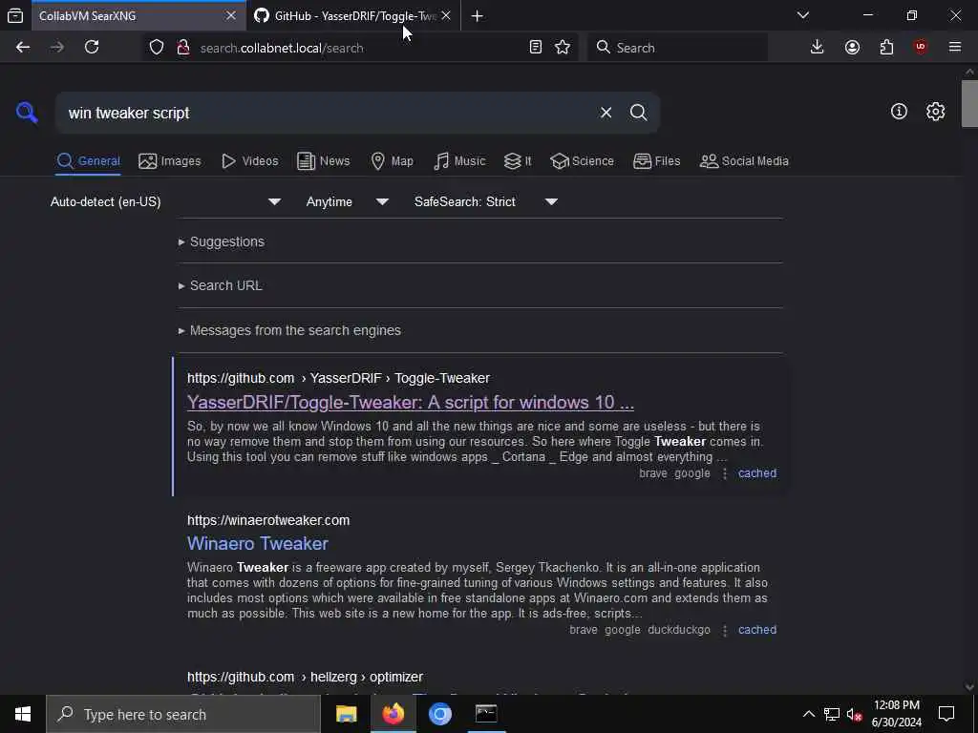
Task: Click the https://winaerotweaker.com URL text
Action: (x=268, y=520)
